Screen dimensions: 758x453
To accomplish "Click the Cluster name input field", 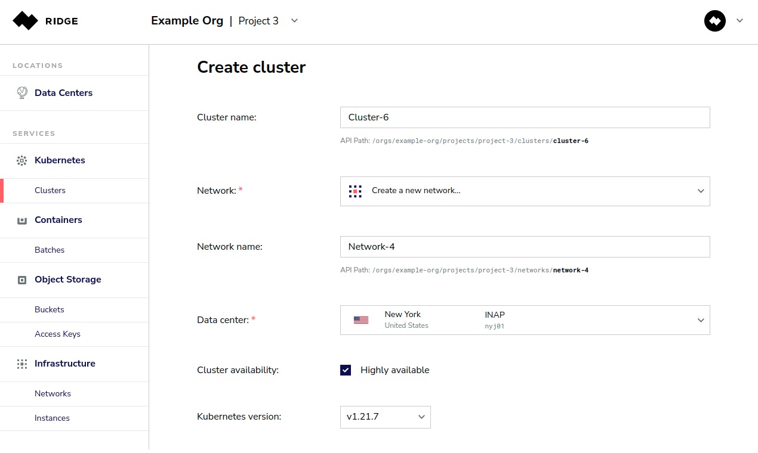I will [525, 117].
